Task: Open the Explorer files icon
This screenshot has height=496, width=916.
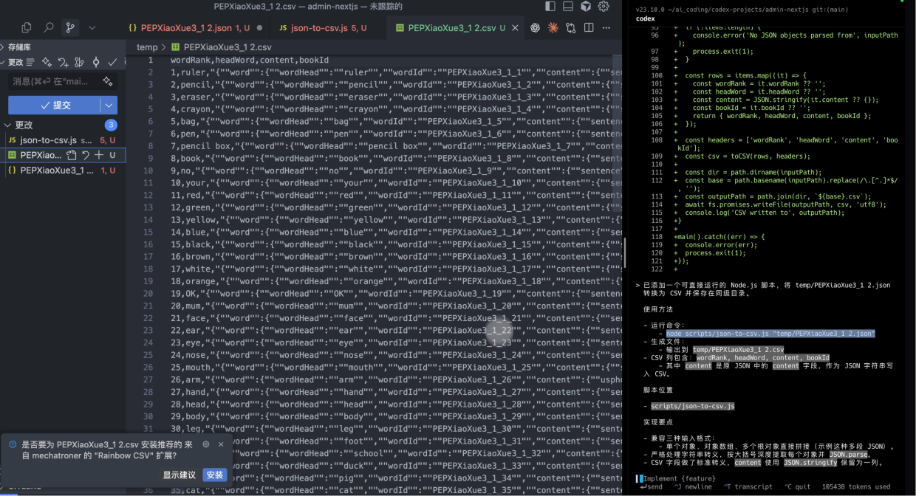Action: 27,27
